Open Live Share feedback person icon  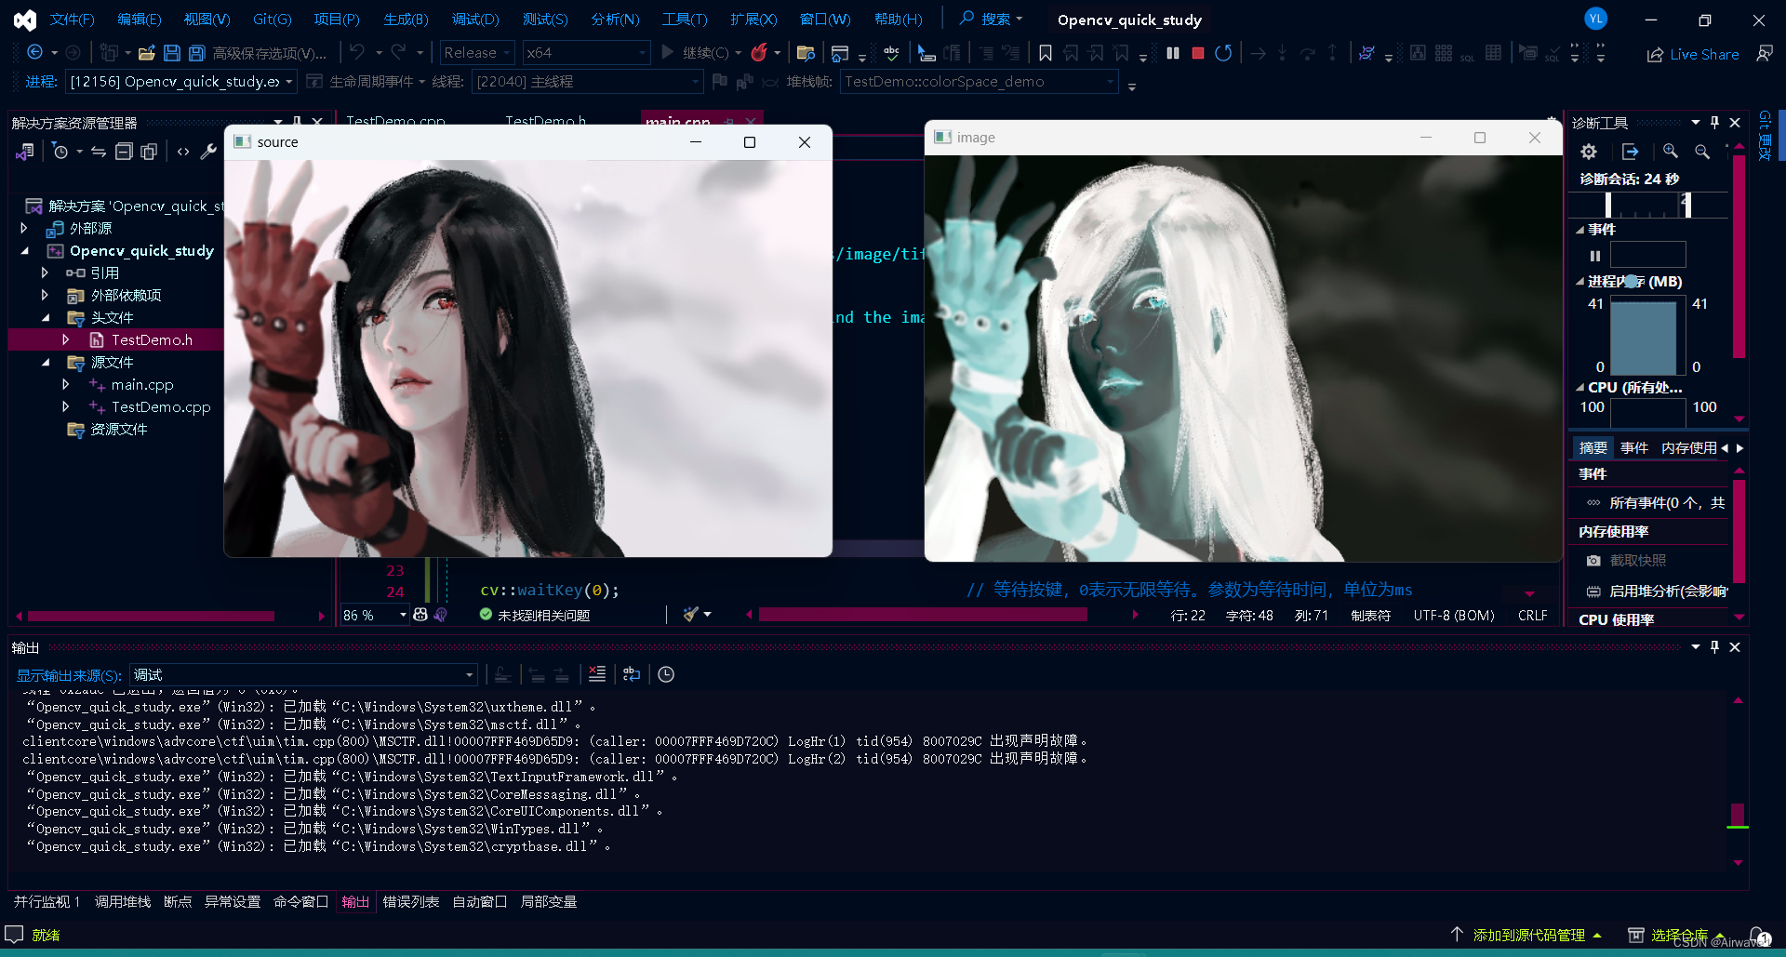point(1765,54)
